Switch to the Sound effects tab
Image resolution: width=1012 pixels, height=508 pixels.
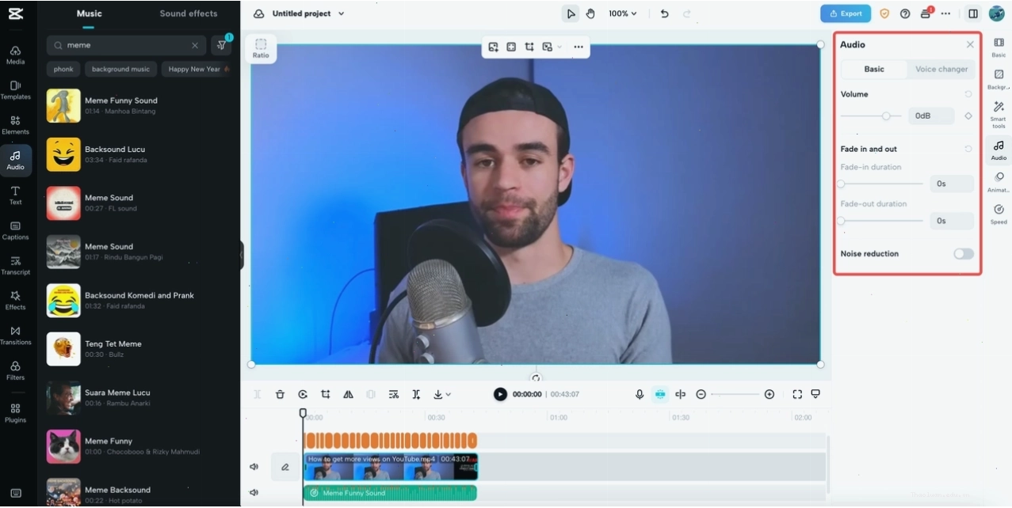pos(188,13)
